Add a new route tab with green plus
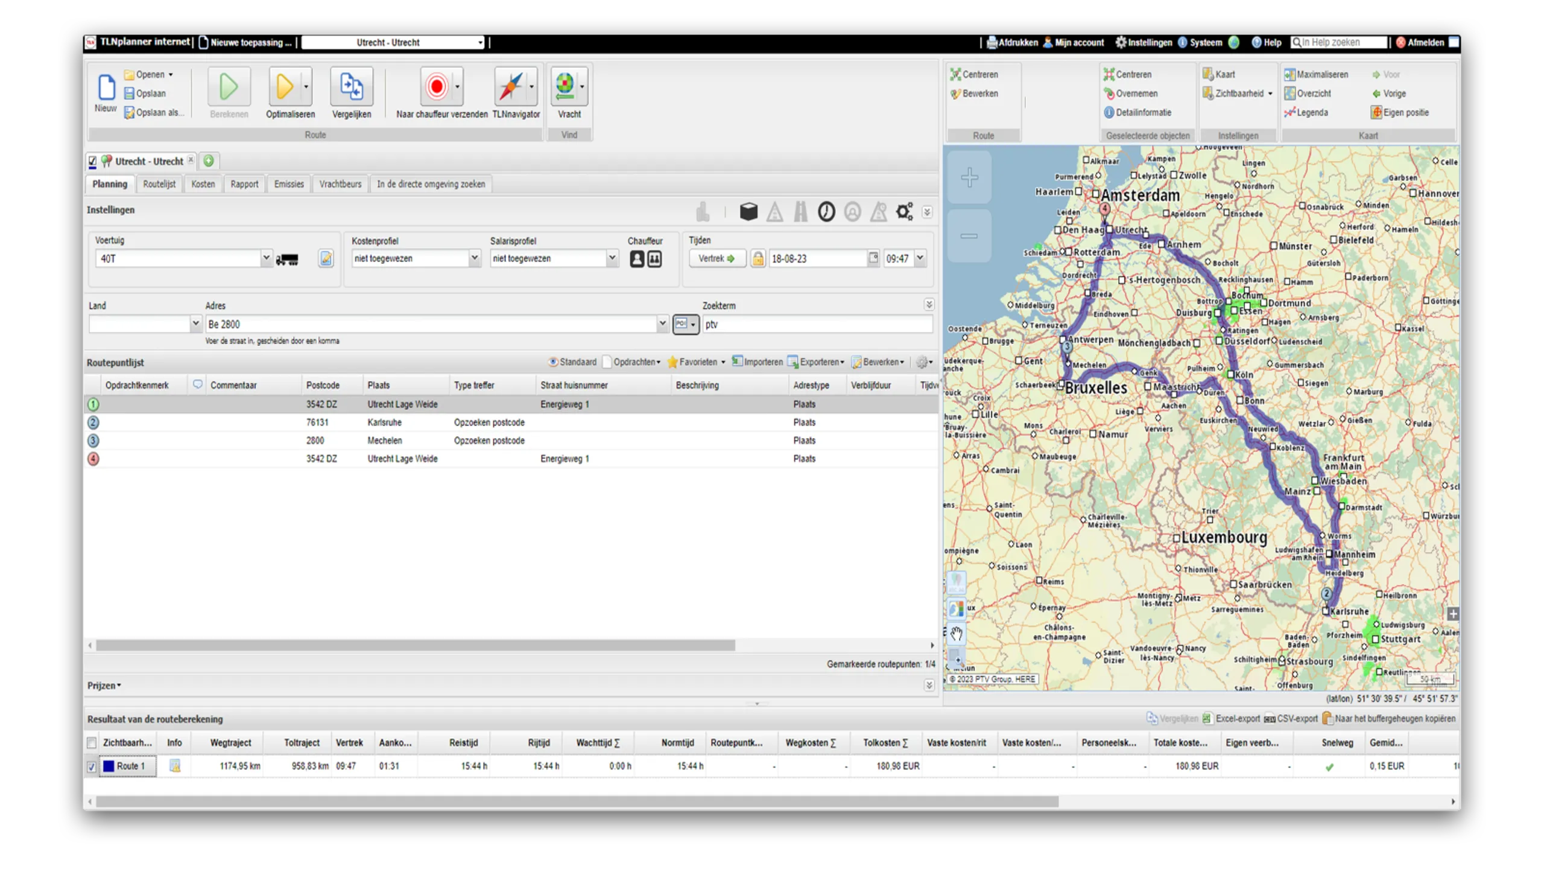The image size is (1544, 869). [x=209, y=161]
